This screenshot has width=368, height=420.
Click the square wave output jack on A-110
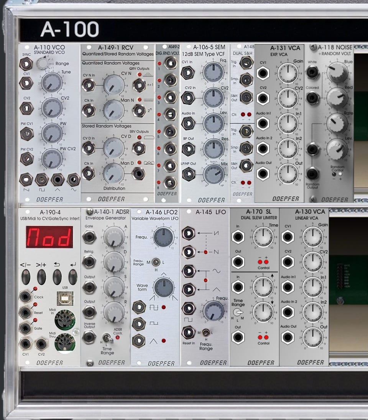(x=42, y=180)
